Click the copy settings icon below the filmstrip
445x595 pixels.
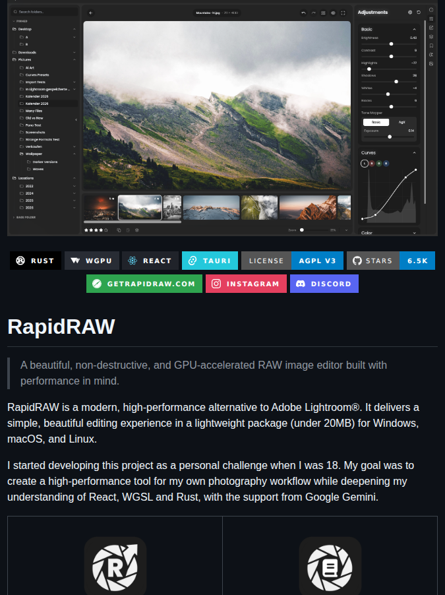[119, 230]
